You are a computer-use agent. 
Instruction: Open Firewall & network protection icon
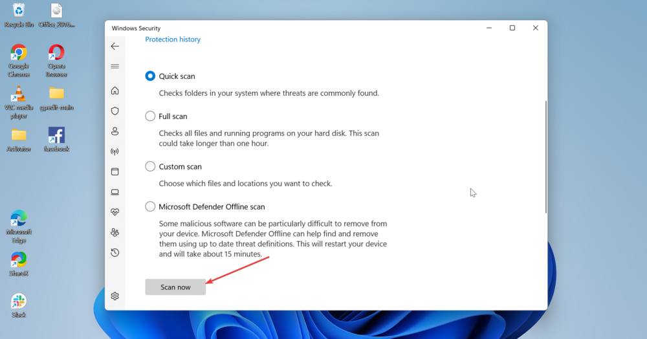pyautogui.click(x=115, y=151)
